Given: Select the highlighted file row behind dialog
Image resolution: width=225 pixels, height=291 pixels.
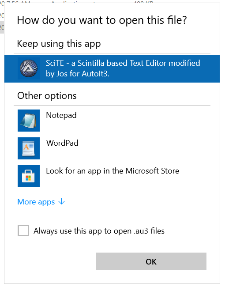Looking at the screenshot, I should pos(2,27).
